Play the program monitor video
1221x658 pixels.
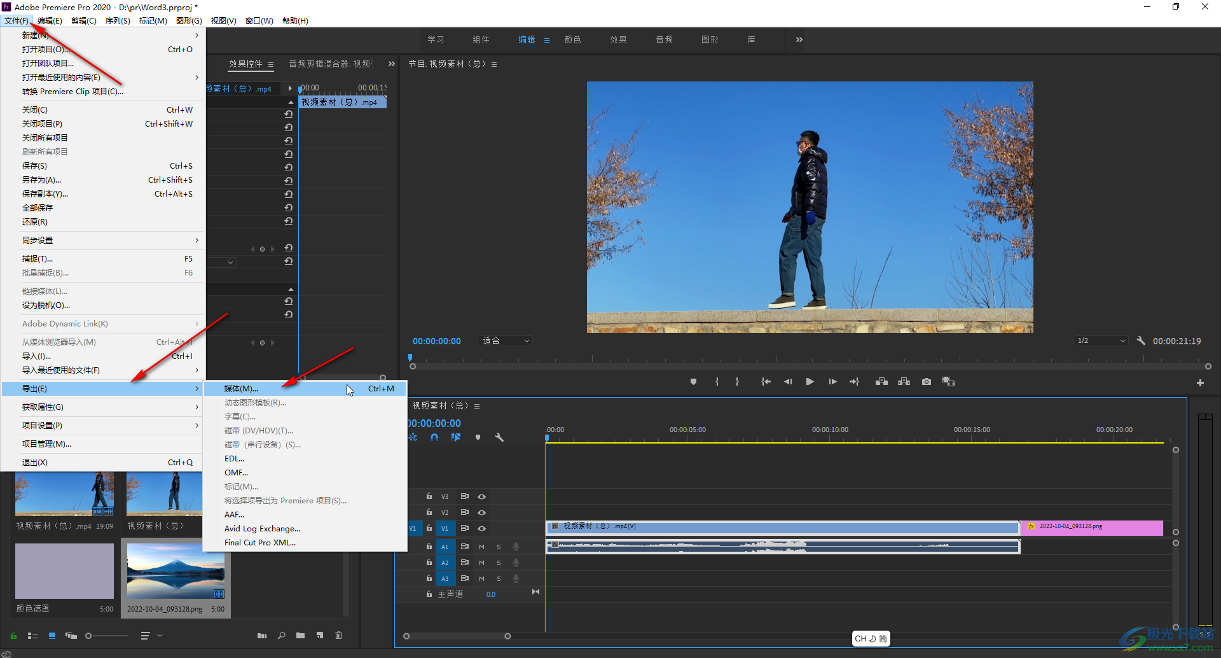[810, 382]
